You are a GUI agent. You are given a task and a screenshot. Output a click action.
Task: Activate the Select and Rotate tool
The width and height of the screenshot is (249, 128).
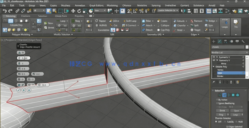[x=79, y=11]
